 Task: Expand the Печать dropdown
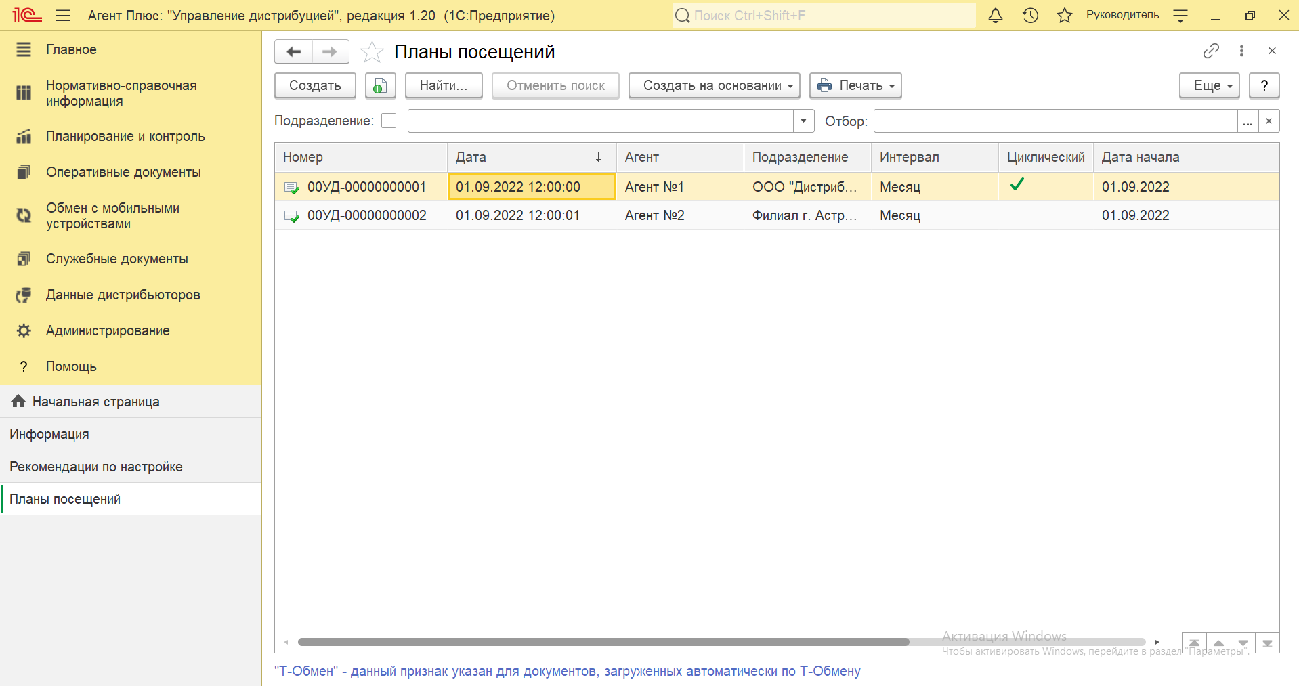pyautogui.click(x=855, y=85)
